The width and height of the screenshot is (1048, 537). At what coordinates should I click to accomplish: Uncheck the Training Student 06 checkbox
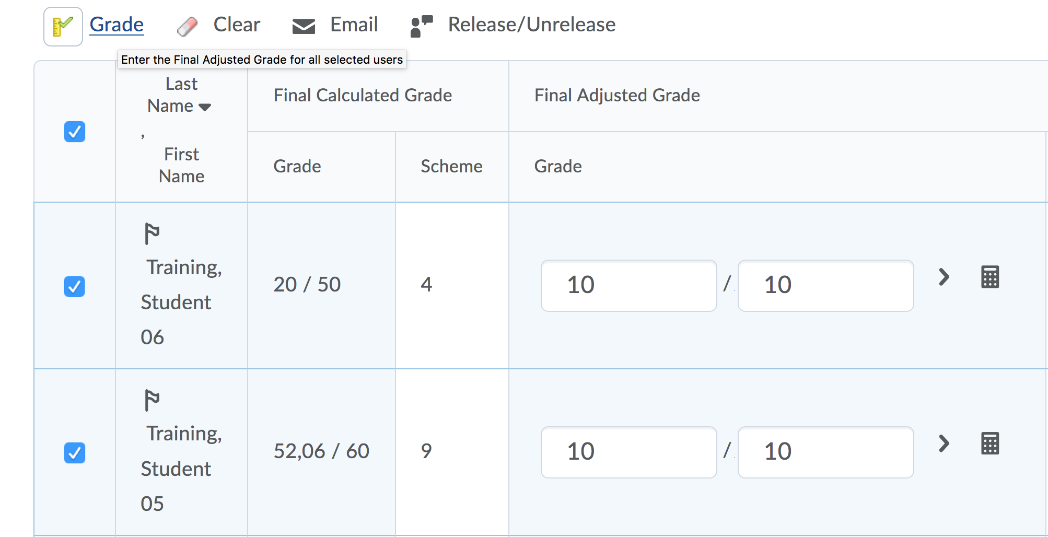pyautogui.click(x=75, y=286)
